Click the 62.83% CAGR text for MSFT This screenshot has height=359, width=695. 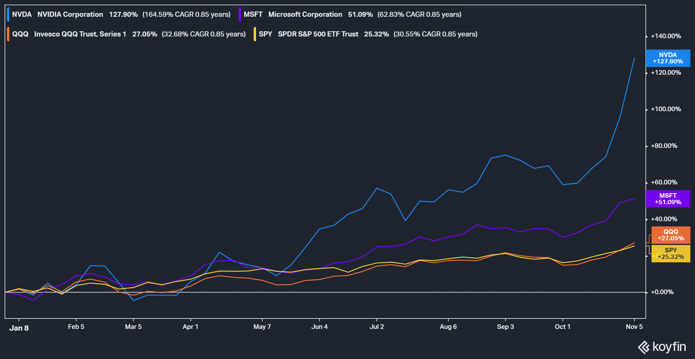[x=419, y=14]
